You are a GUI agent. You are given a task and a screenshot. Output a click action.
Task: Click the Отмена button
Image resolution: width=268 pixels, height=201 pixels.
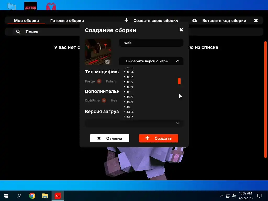coord(110,138)
